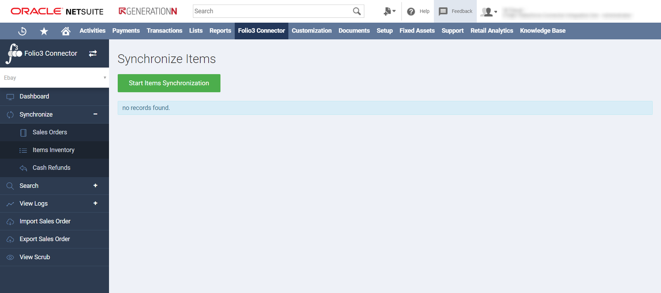Open the Create New icon menu
Image resolution: width=661 pixels, height=293 pixels.
390,11
